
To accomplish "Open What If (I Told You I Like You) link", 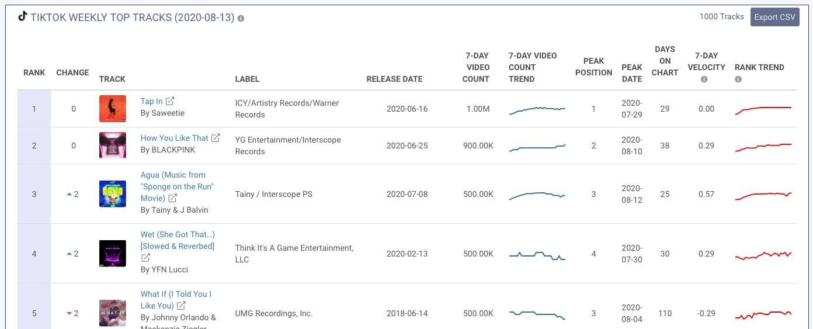I will tap(176, 300).
